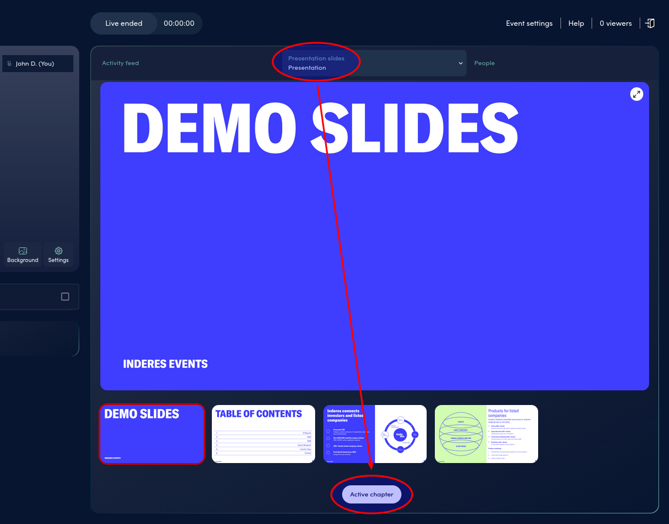The width and height of the screenshot is (669, 524).
Task: Select the DEMO SLIDES thumbnail
Action: coord(151,434)
